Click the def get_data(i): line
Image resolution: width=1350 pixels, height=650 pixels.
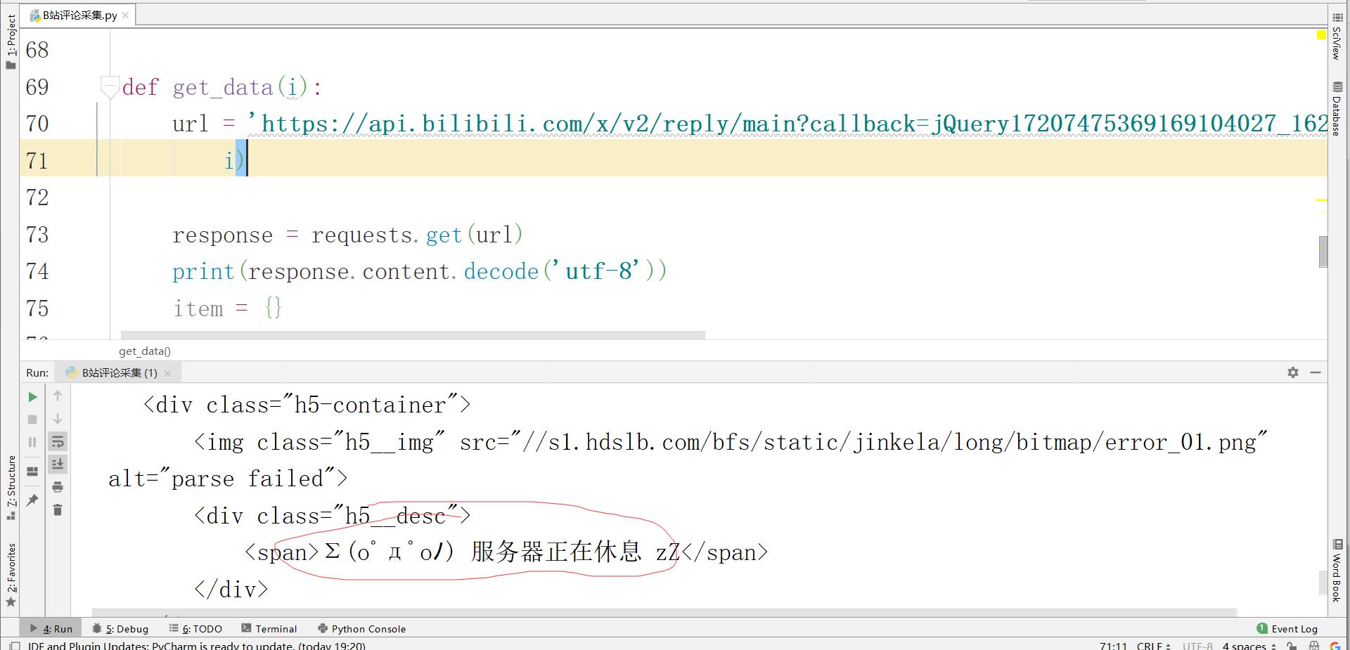222,87
